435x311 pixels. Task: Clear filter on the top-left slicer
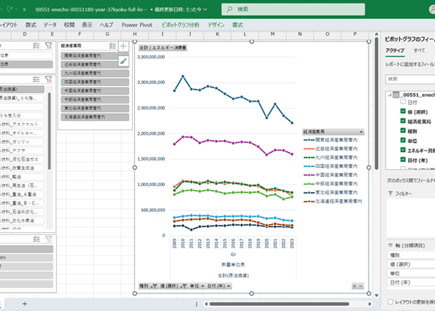(x=48, y=46)
